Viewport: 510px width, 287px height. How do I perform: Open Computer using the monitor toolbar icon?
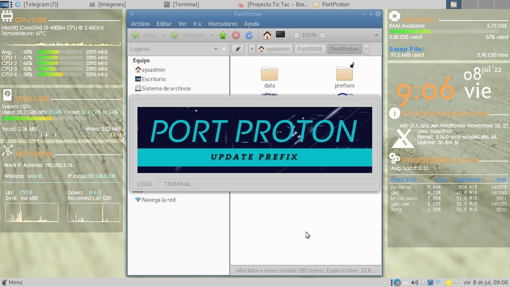[280, 35]
